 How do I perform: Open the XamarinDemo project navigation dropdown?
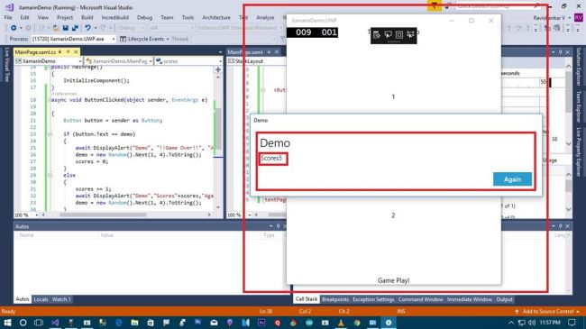[x=49, y=61]
